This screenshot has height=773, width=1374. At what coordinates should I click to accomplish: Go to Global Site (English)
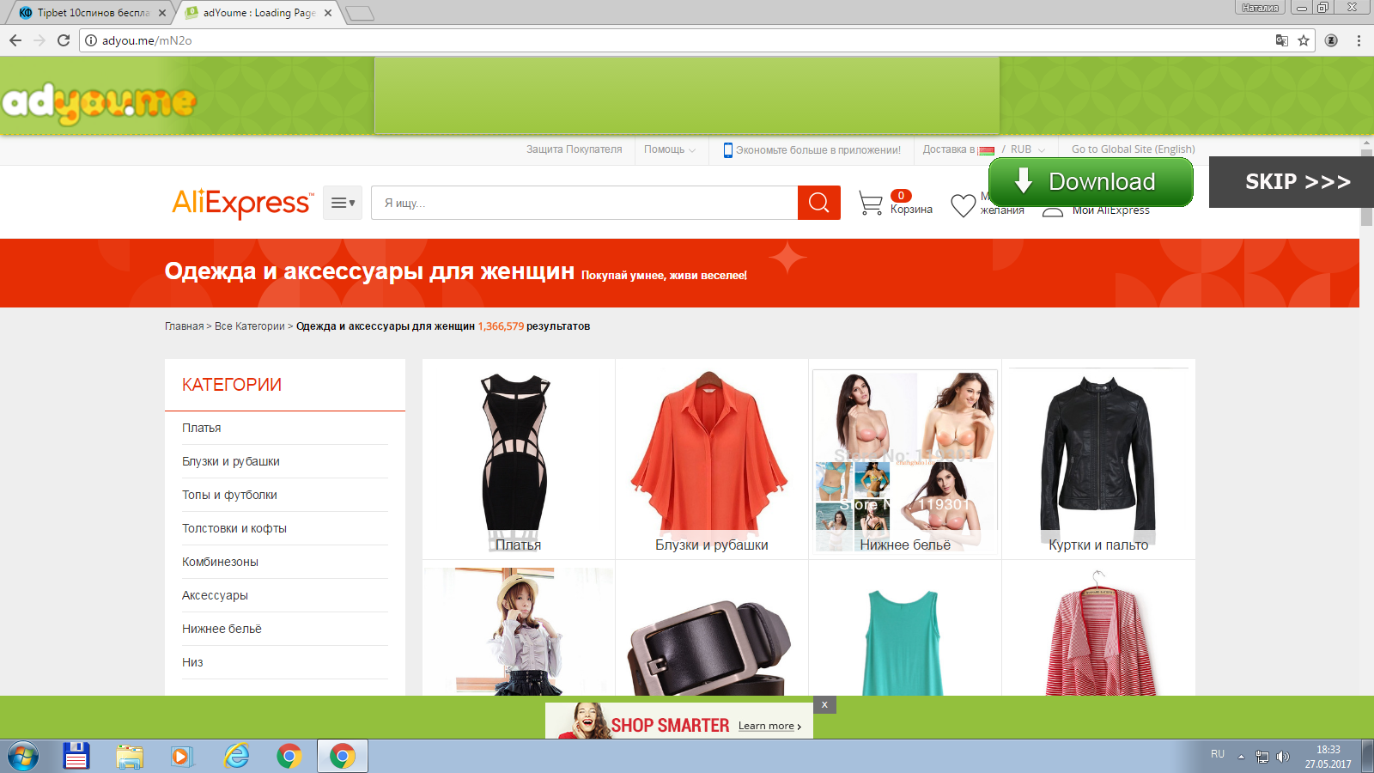[1134, 149]
